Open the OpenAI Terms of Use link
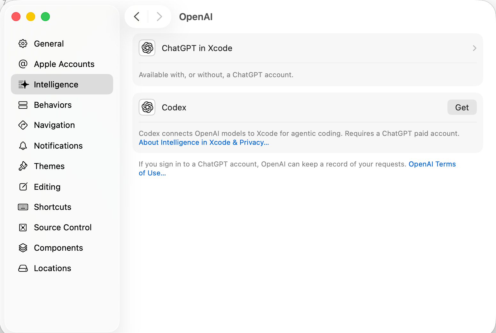This screenshot has width=496, height=333. coord(432,164)
